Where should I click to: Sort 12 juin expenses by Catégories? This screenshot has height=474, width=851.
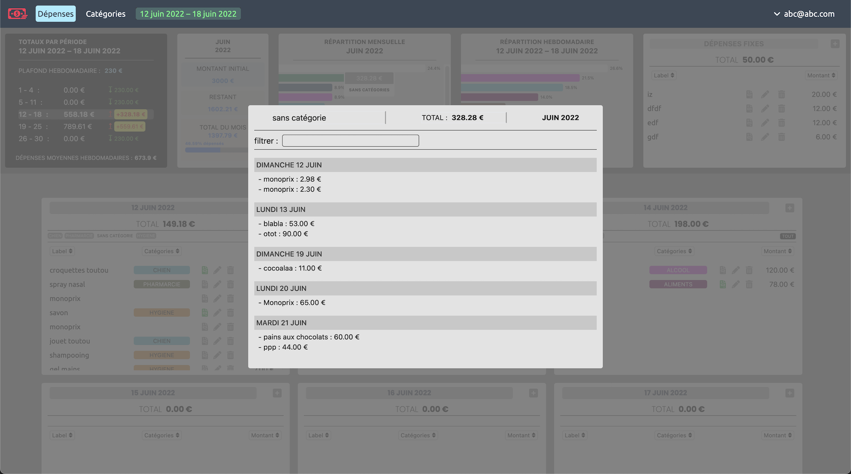(162, 251)
